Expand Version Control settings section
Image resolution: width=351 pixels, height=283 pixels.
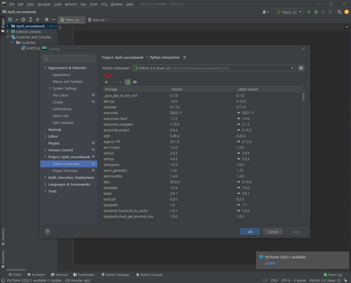45,150
